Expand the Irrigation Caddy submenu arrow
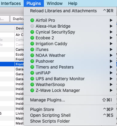Image resolution: width=117 pixels, height=126 pixels. [x=111, y=44]
